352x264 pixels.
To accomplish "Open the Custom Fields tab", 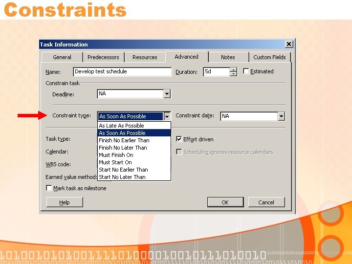I will [x=269, y=57].
